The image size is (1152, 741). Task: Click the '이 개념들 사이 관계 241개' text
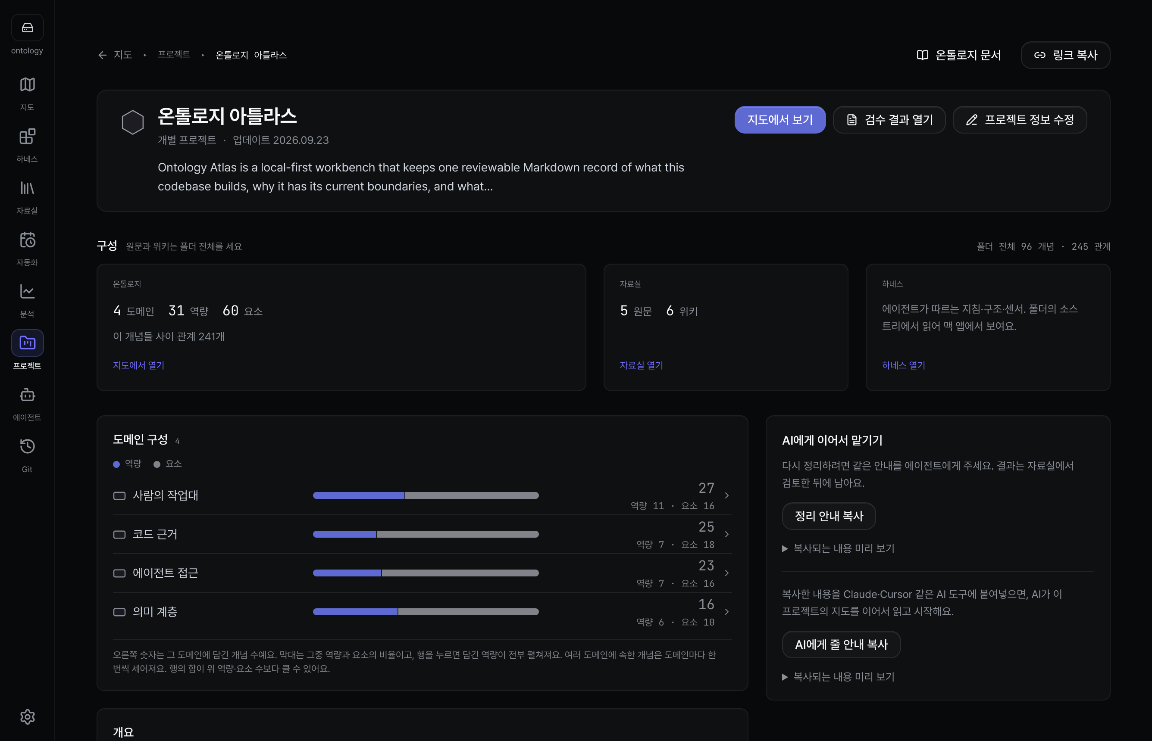[x=169, y=337]
